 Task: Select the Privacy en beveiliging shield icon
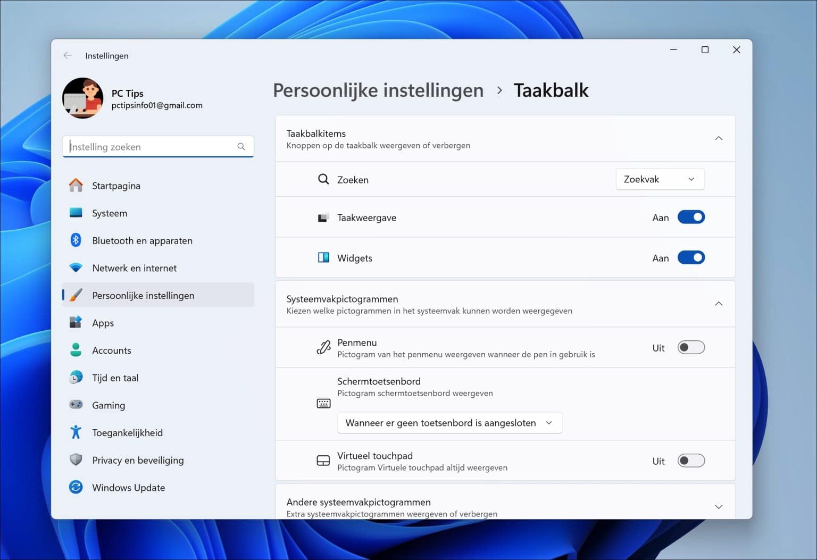coord(76,460)
